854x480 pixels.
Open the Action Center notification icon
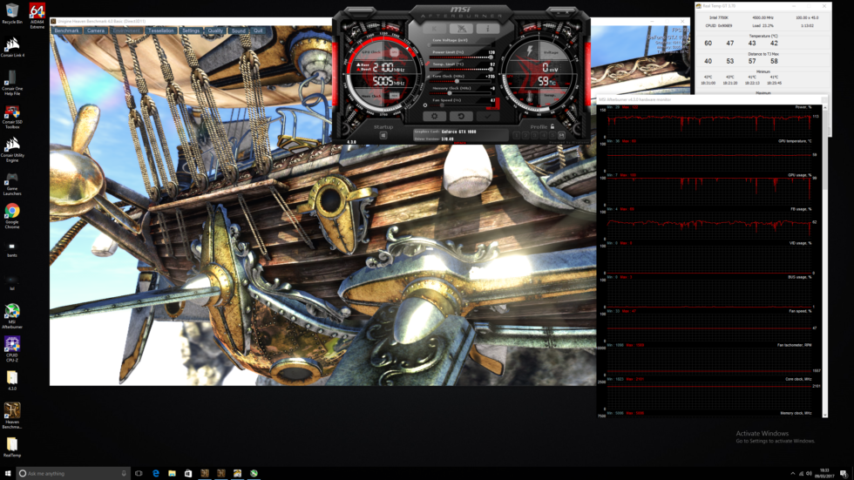point(844,474)
